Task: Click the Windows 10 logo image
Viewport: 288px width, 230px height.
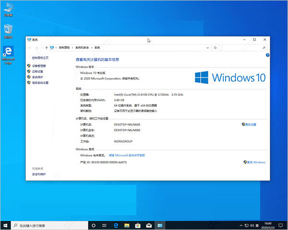Action: (230, 78)
